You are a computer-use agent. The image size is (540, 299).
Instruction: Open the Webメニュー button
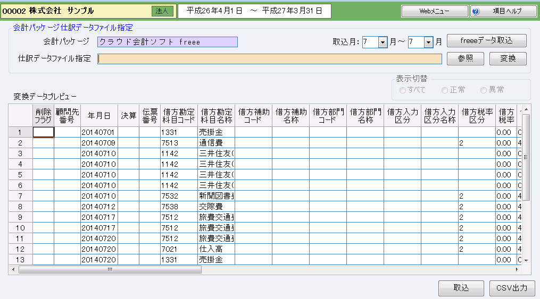coord(434,11)
